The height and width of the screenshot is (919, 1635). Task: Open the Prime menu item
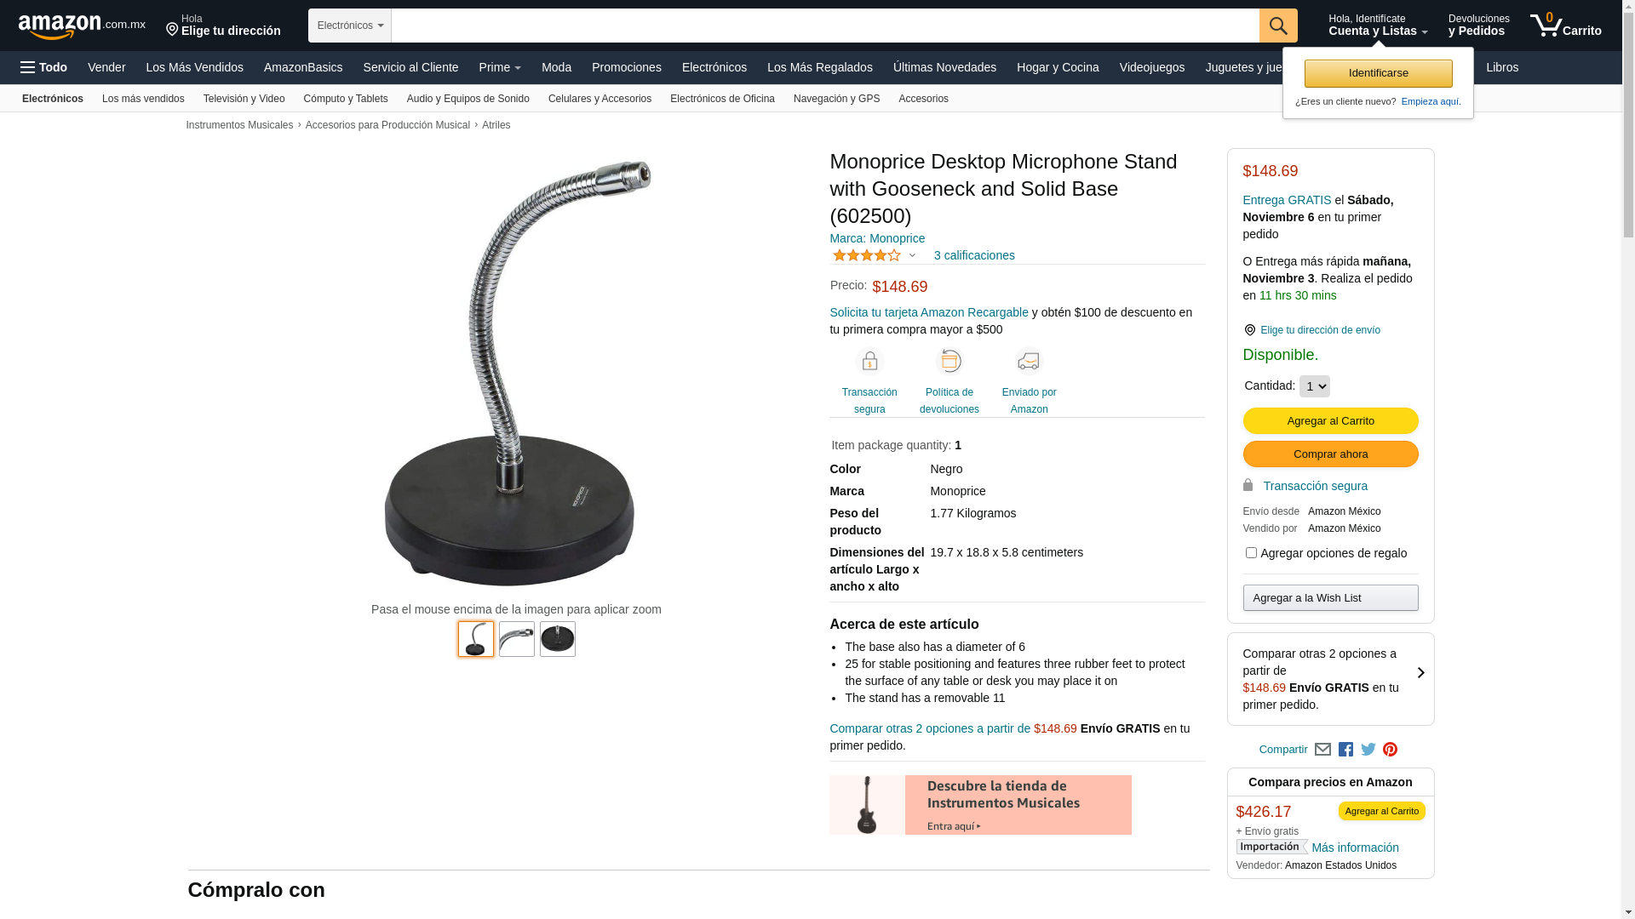(500, 67)
